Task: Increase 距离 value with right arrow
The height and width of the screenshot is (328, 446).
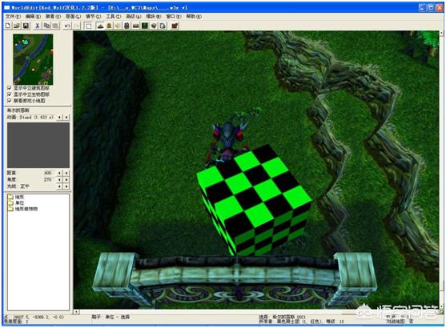Action: tap(66, 173)
